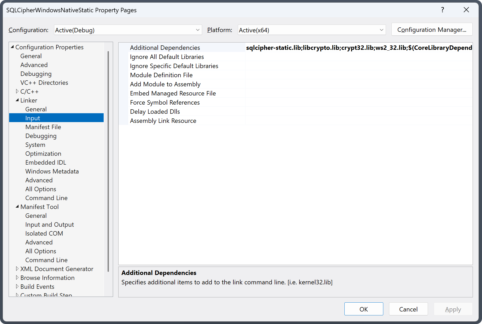Select Debugging under Configuration Properties
This screenshot has width=482, height=324.
pyautogui.click(x=36, y=74)
